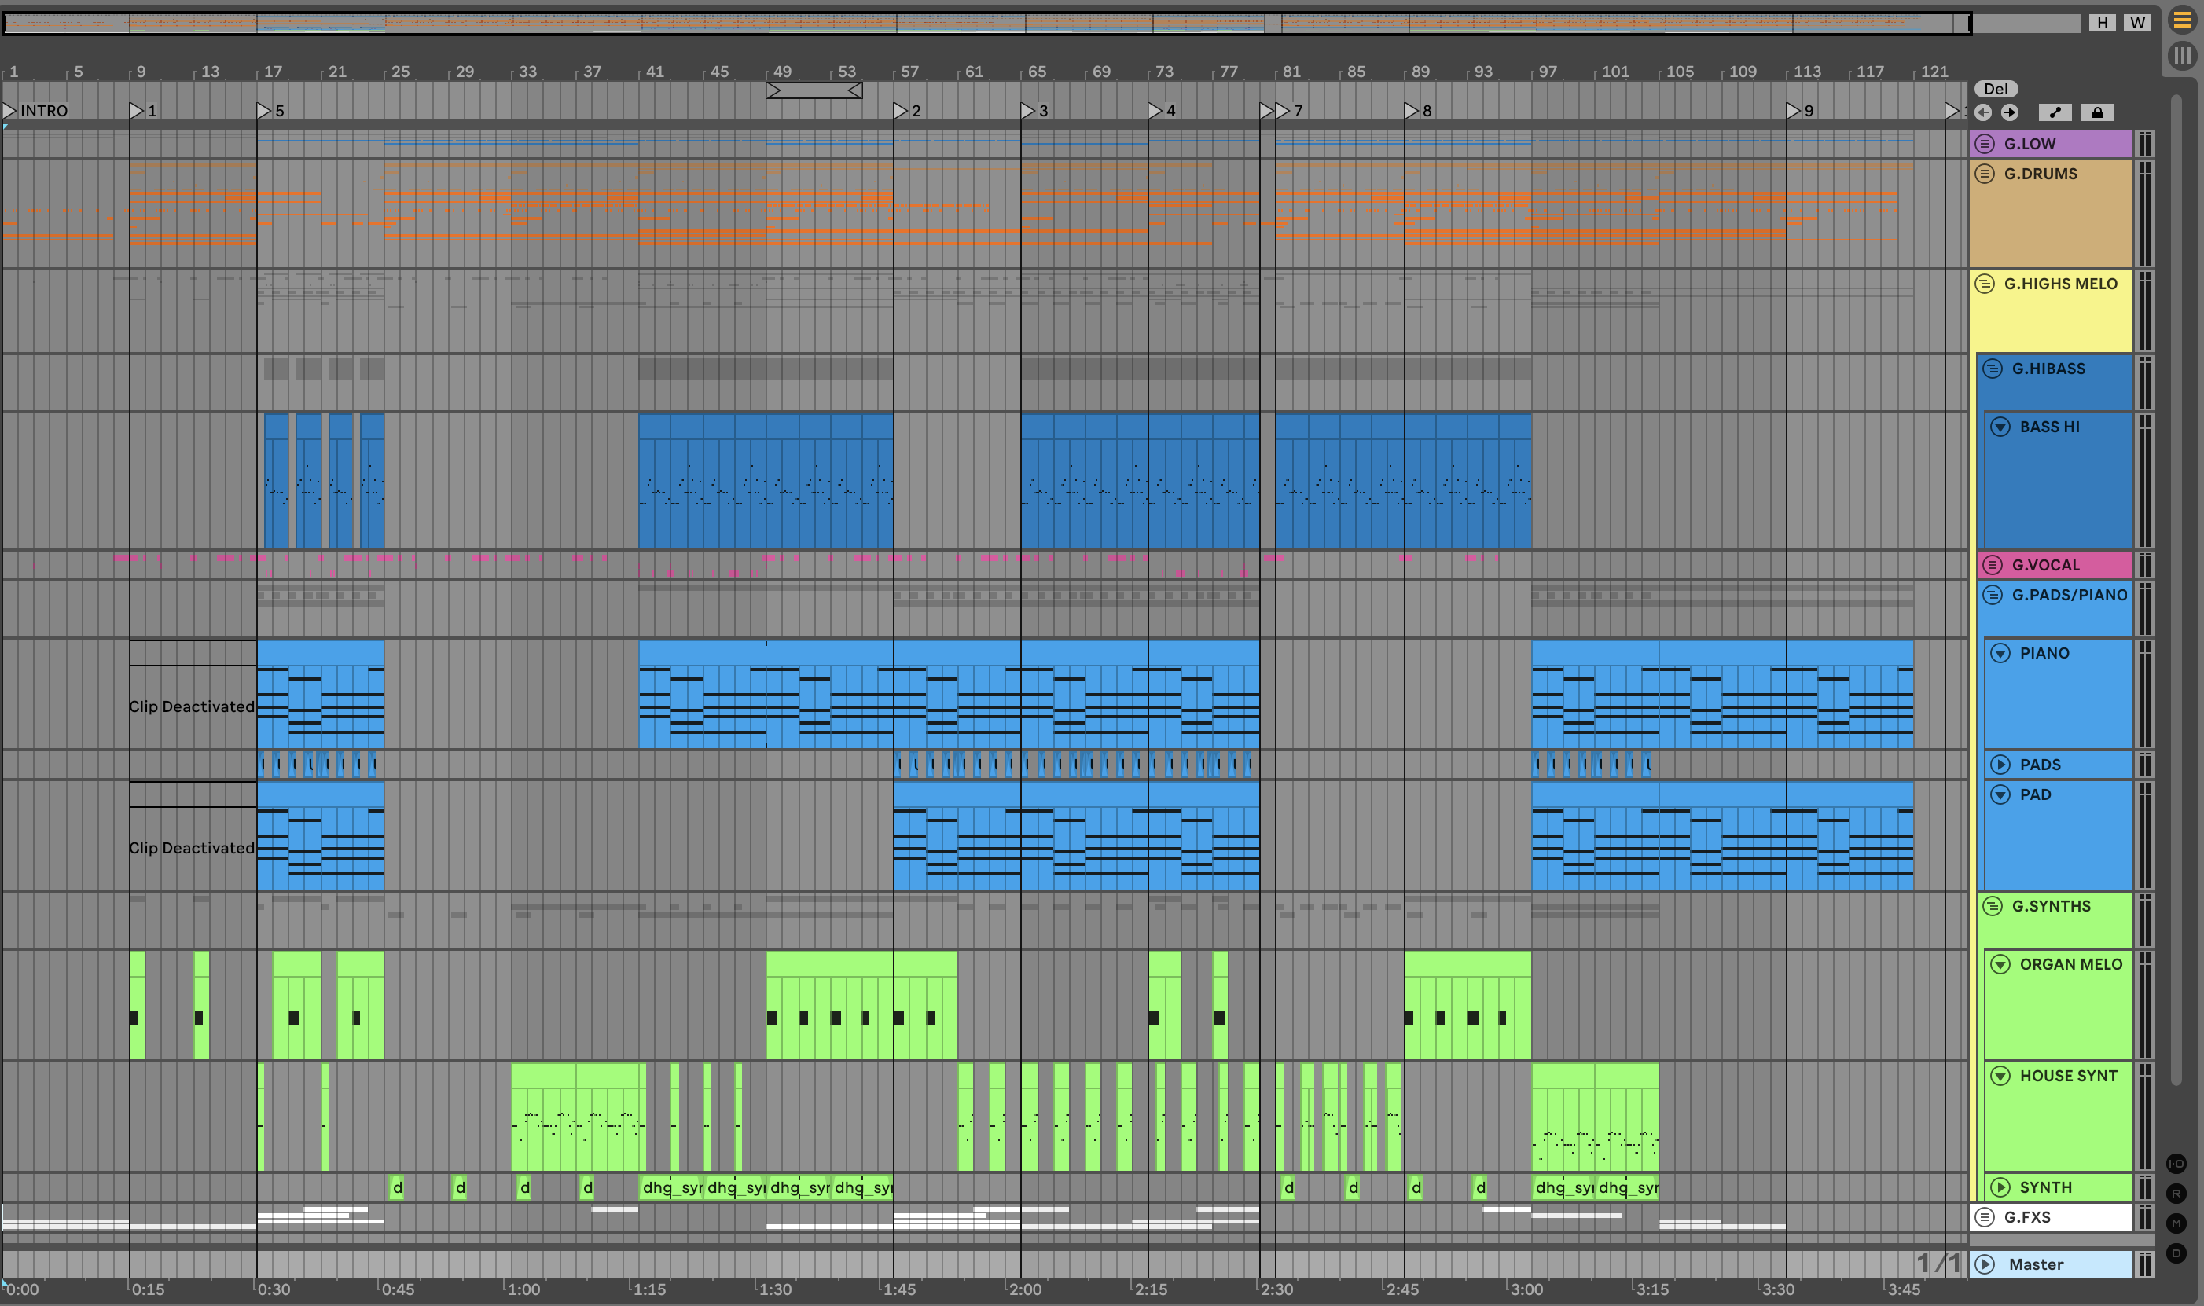
Task: Unfold the PADS track
Action: coord(2000,765)
